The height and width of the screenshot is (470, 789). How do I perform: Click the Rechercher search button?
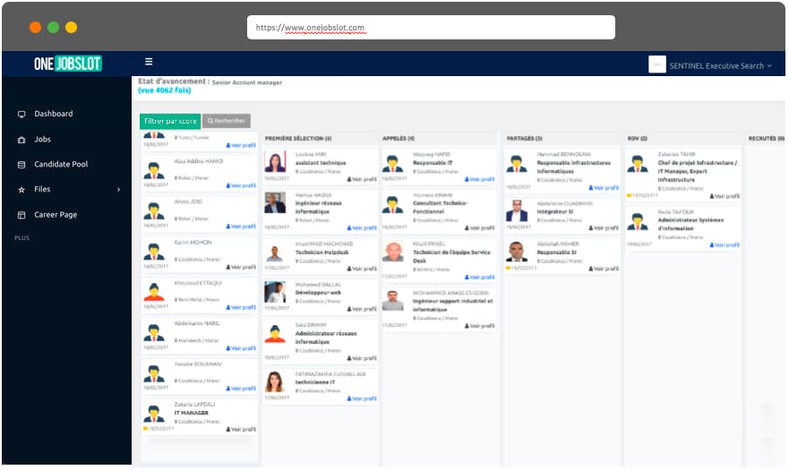click(227, 121)
